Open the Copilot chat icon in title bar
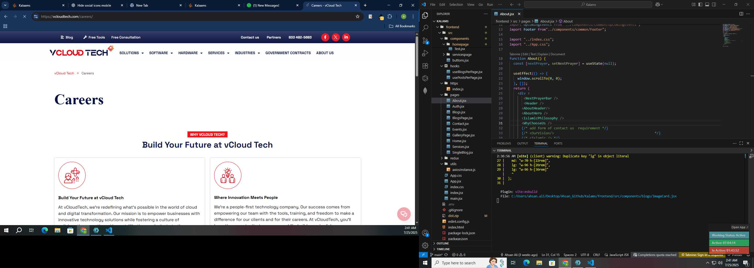The image size is (754, 268). [x=658, y=4]
